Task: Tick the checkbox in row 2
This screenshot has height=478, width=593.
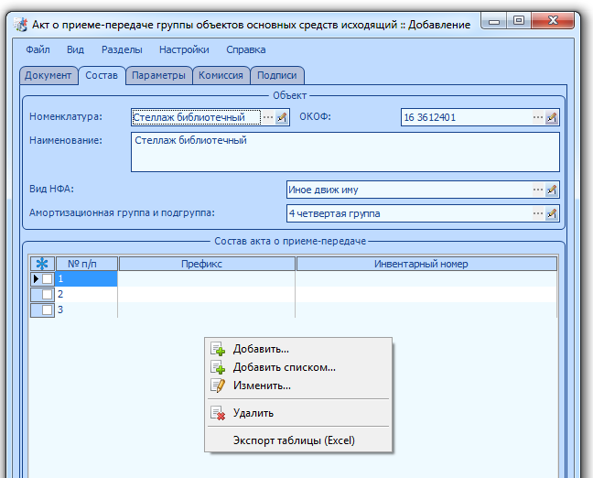Action: tap(48, 295)
